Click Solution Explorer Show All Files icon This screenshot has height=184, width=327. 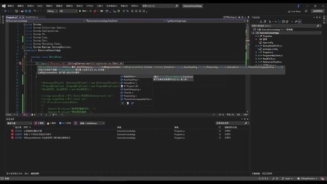pos(287,21)
